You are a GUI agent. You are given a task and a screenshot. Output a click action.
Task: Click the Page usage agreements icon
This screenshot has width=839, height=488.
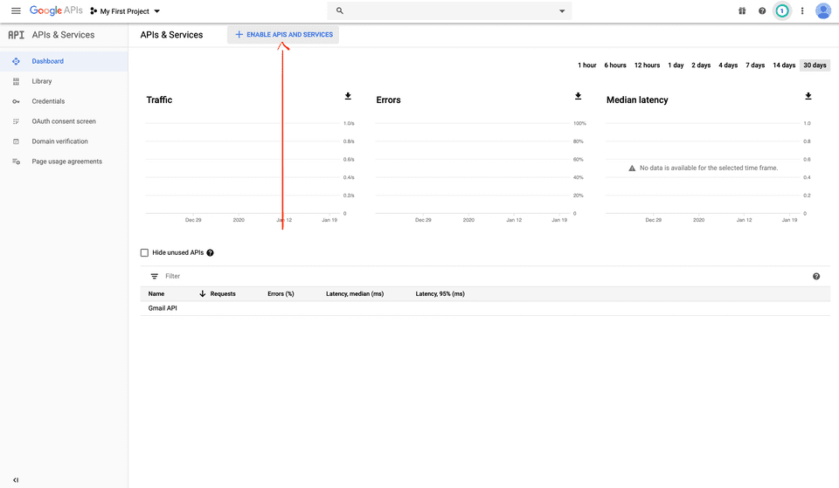click(x=16, y=162)
